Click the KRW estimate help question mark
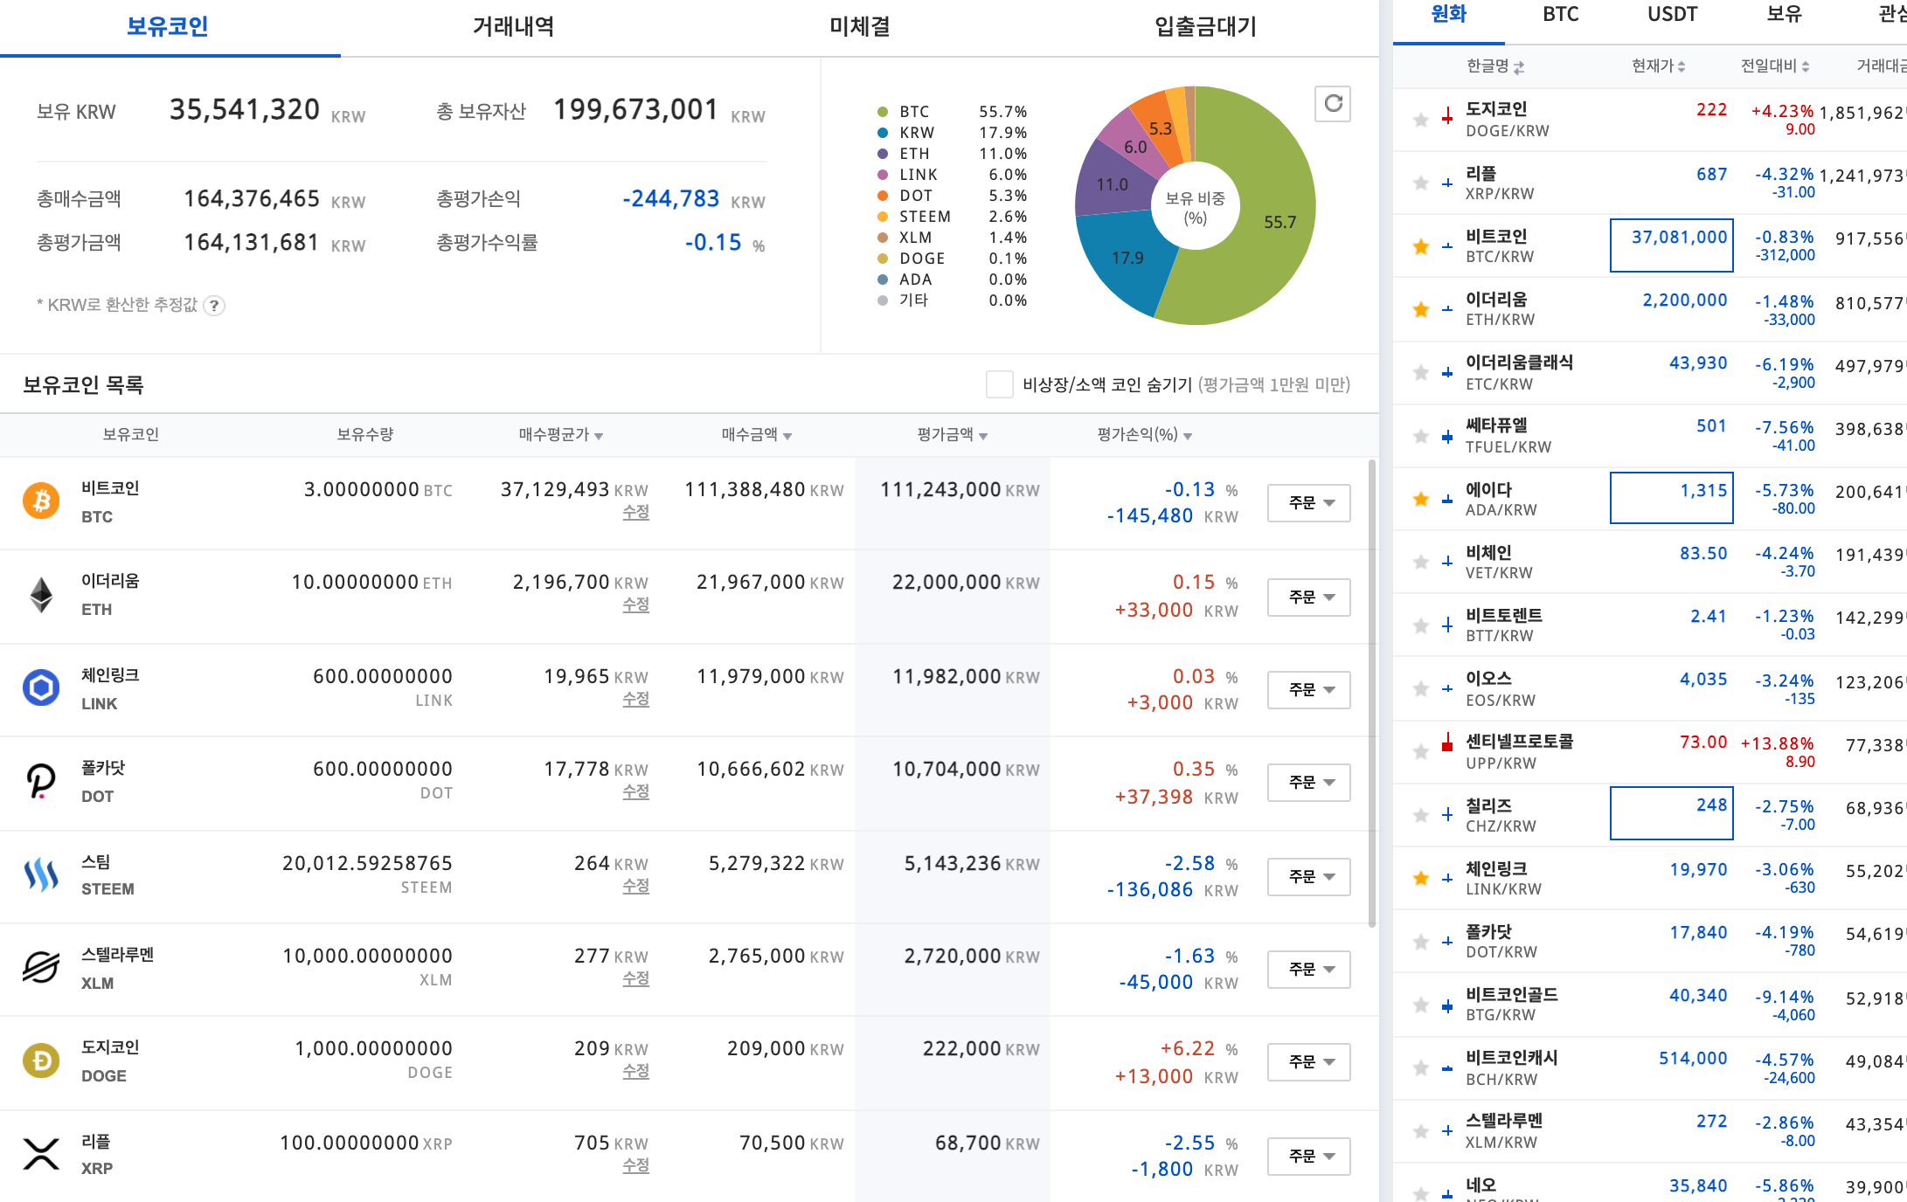1907x1202 pixels. click(214, 306)
